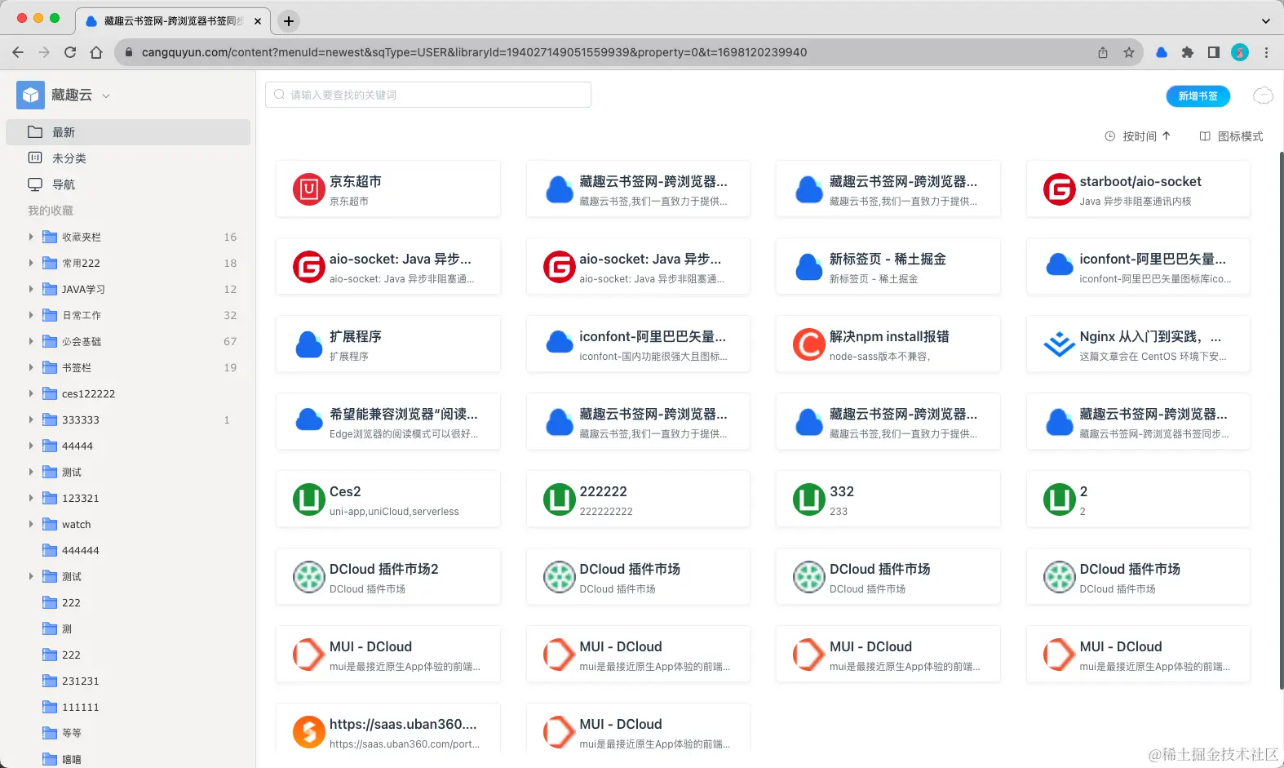Toggle the 按时间 sort order

coord(1138,136)
